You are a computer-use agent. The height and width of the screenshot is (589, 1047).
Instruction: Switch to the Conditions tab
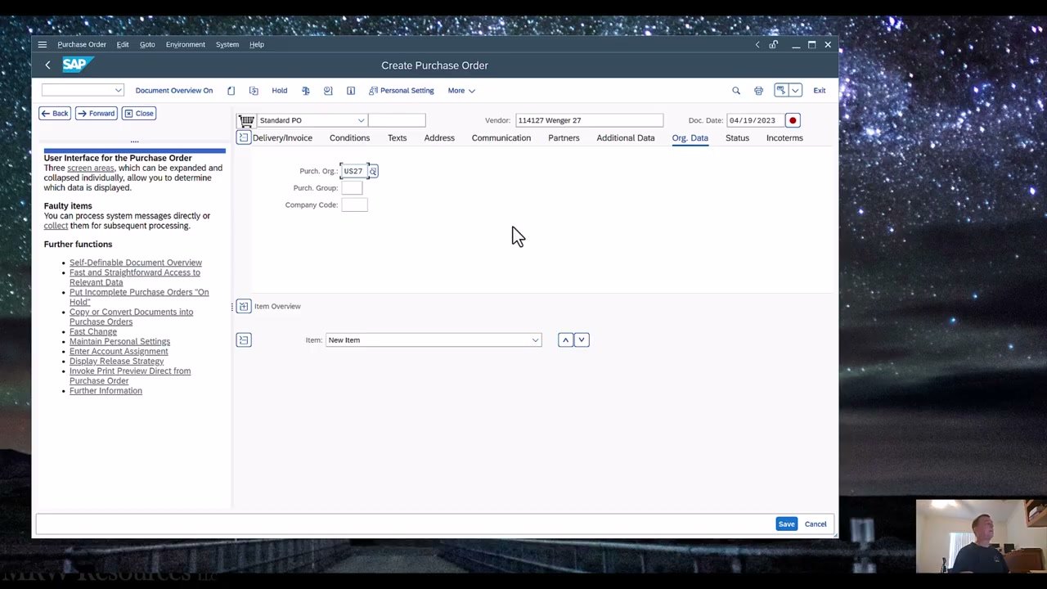[349, 137]
